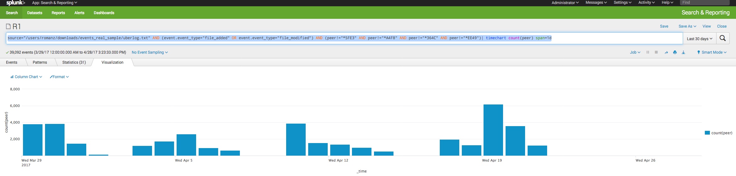The width and height of the screenshot is (736, 176).
Task: Click the share job arrow icon
Action: pyautogui.click(x=666, y=52)
